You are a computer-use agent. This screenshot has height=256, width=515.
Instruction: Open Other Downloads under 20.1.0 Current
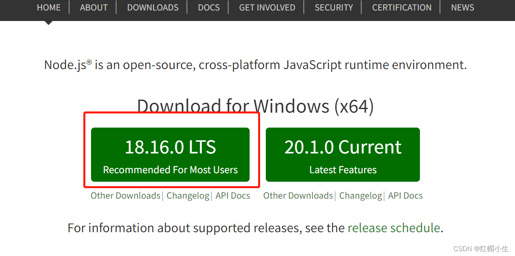(298, 196)
